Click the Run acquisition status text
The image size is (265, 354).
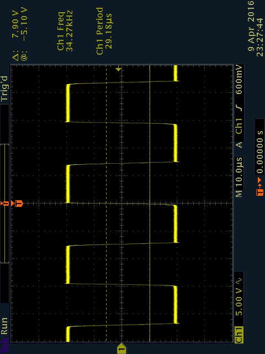[x=4, y=326]
